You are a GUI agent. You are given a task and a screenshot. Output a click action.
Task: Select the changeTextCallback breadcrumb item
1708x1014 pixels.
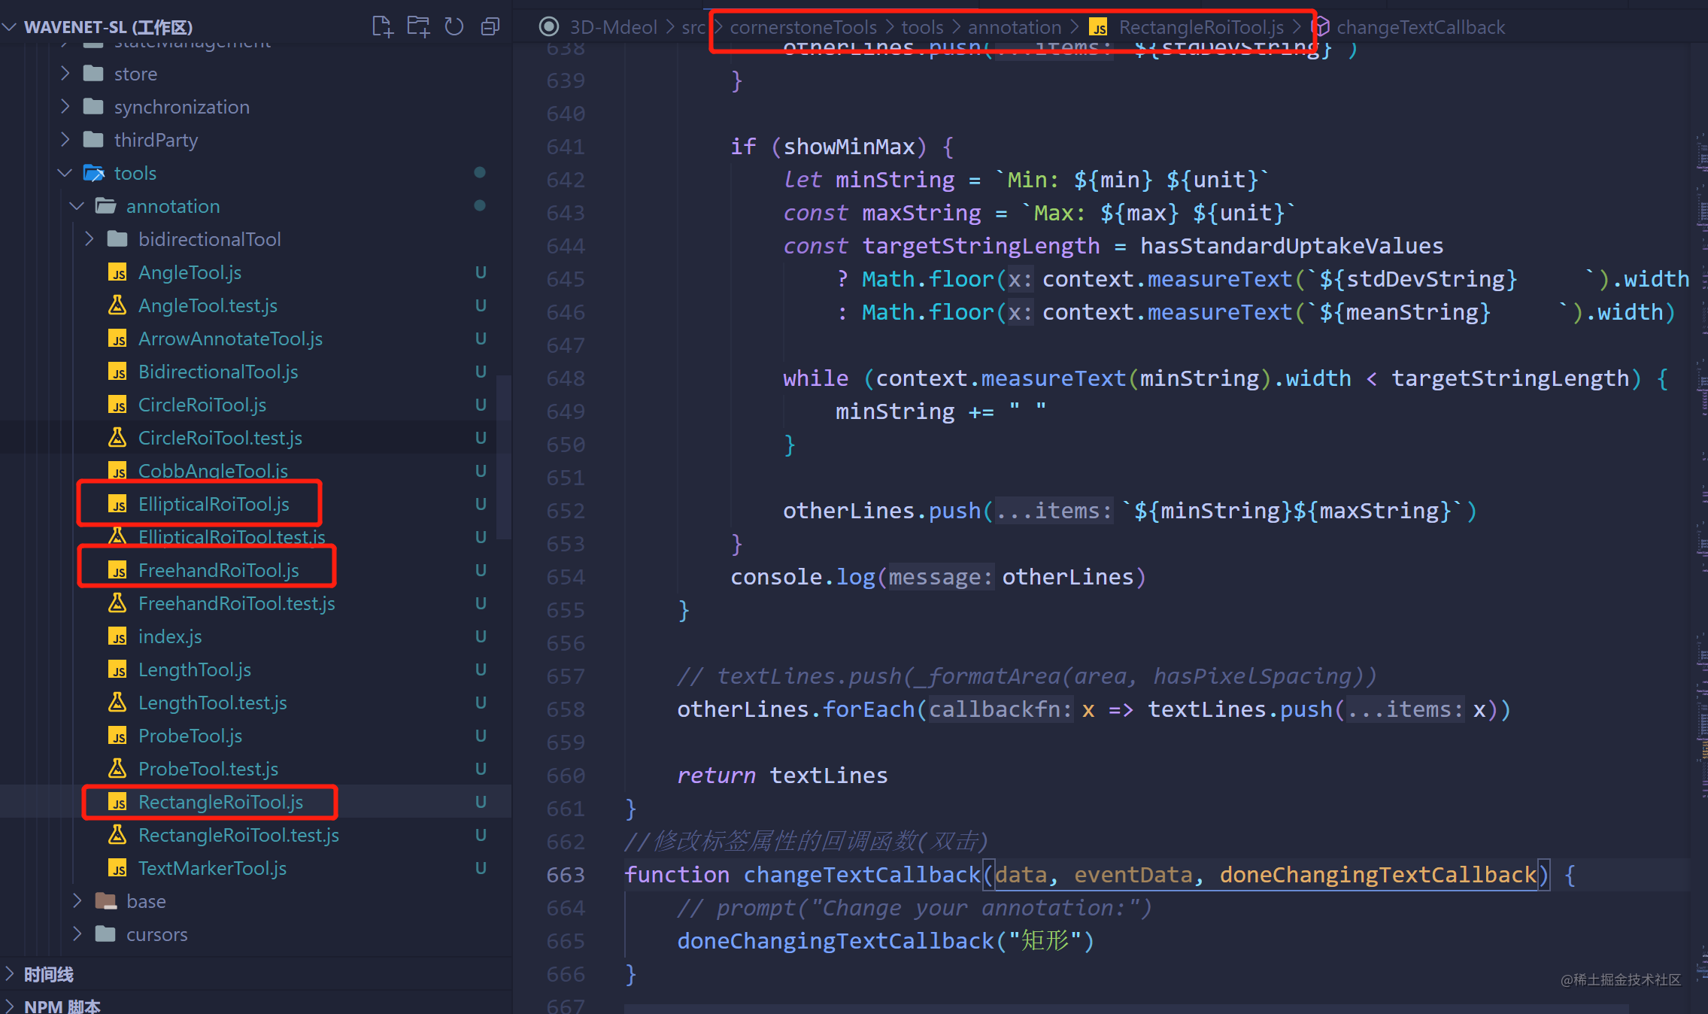coord(1420,27)
